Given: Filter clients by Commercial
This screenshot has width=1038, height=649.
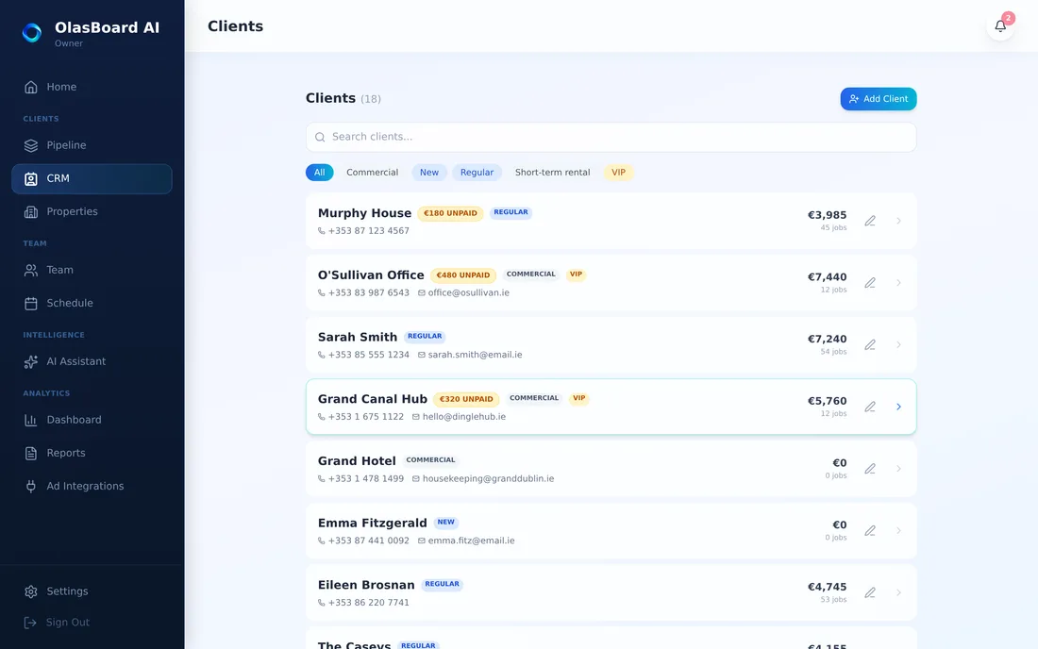Looking at the screenshot, I should pyautogui.click(x=372, y=172).
